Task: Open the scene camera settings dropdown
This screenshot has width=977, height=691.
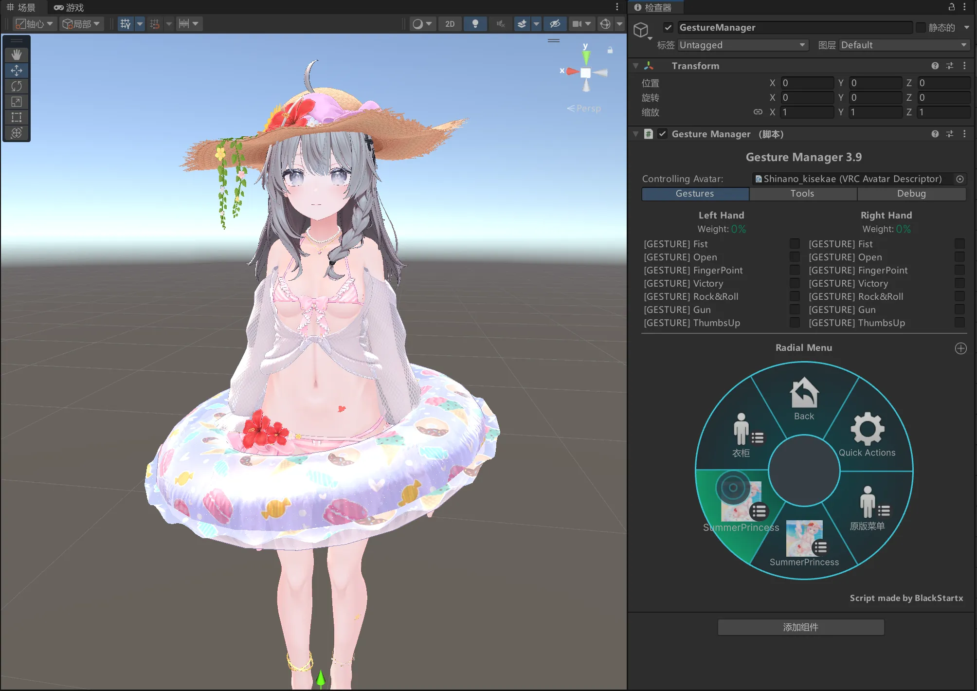Action: click(x=582, y=24)
